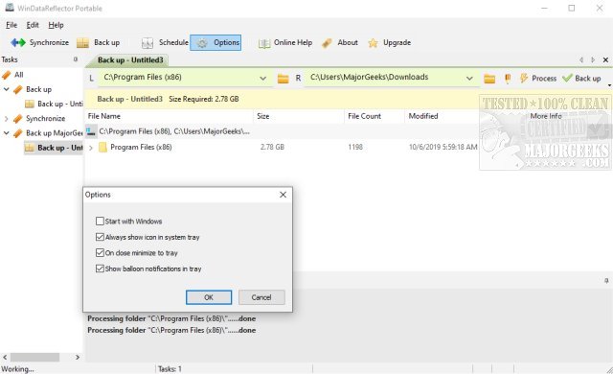
Task: Toggle Show balloon notifications in tray
Action: (100, 269)
